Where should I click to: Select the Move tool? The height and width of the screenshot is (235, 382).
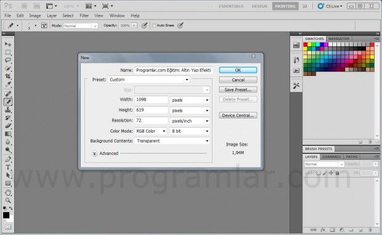pos(8,44)
